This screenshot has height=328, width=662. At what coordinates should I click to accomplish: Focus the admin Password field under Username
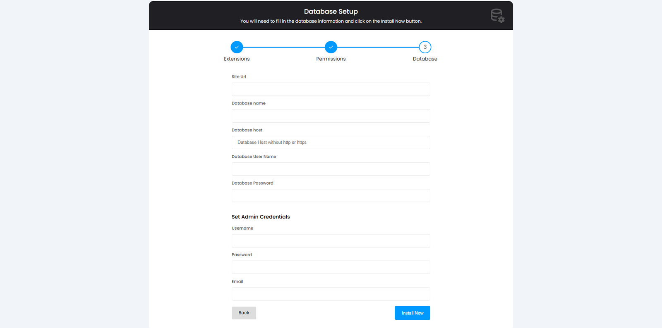pos(331,267)
